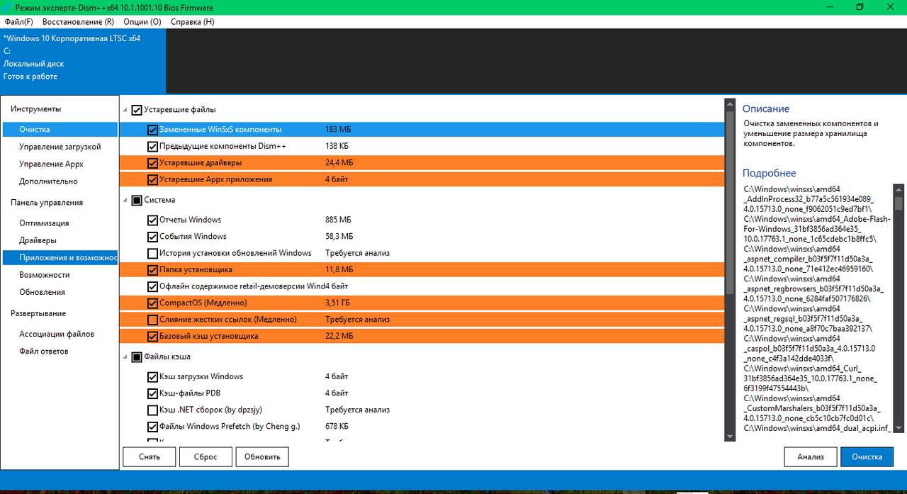Toggle Система group checkbox
This screenshot has height=494, width=907.
137,200
